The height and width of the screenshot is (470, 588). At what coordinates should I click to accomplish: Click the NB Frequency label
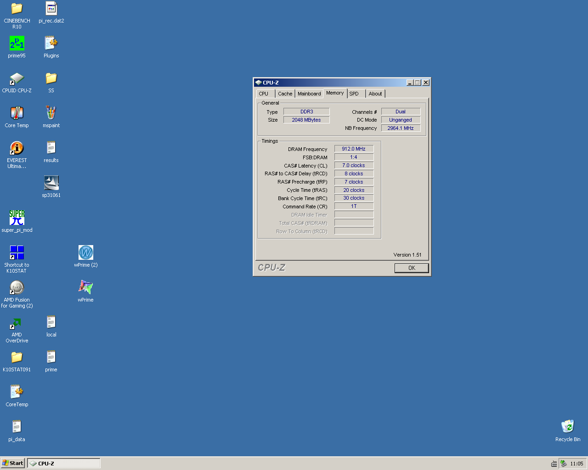tap(361, 129)
